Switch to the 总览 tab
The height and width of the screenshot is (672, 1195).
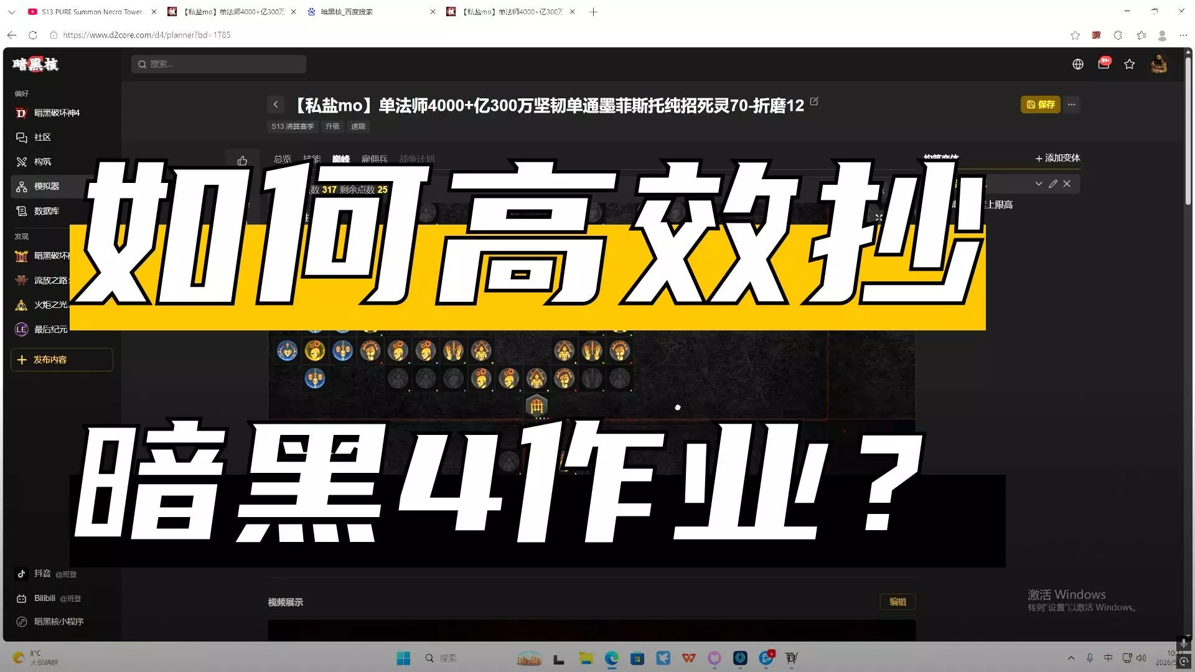[283, 159]
